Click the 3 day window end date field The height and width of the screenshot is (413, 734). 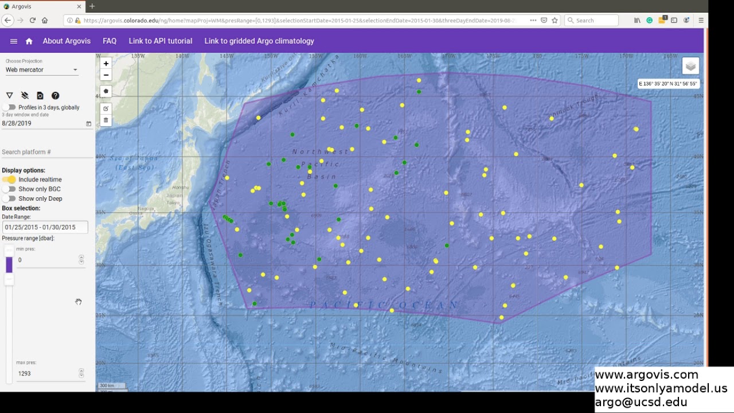43,123
